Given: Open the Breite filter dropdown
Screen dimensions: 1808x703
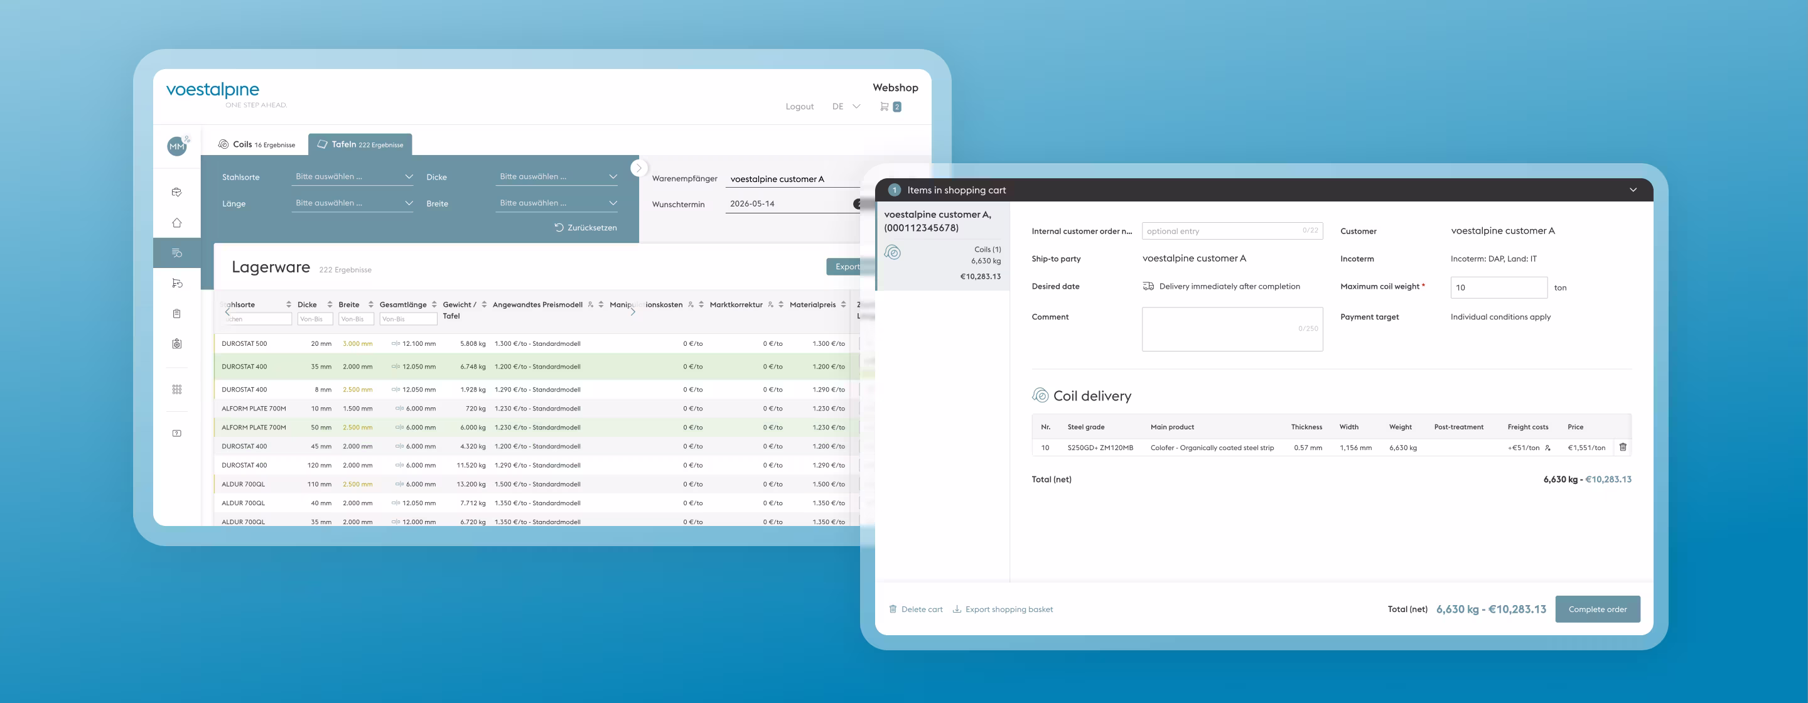Looking at the screenshot, I should pyautogui.click(x=557, y=203).
